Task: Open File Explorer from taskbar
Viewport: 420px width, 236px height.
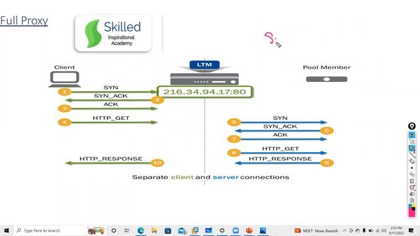Action: click(x=154, y=230)
